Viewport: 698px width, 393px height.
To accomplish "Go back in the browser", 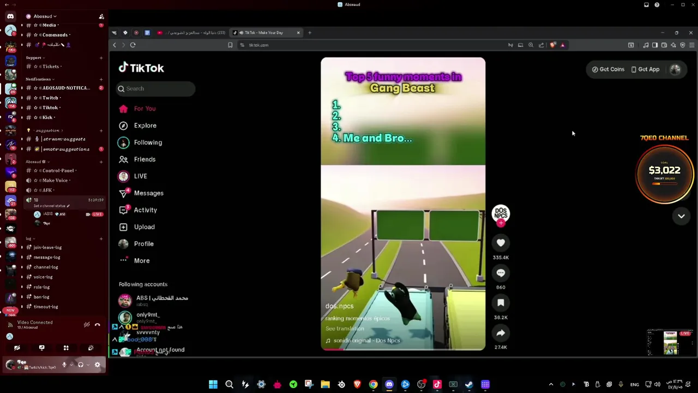I will (115, 45).
